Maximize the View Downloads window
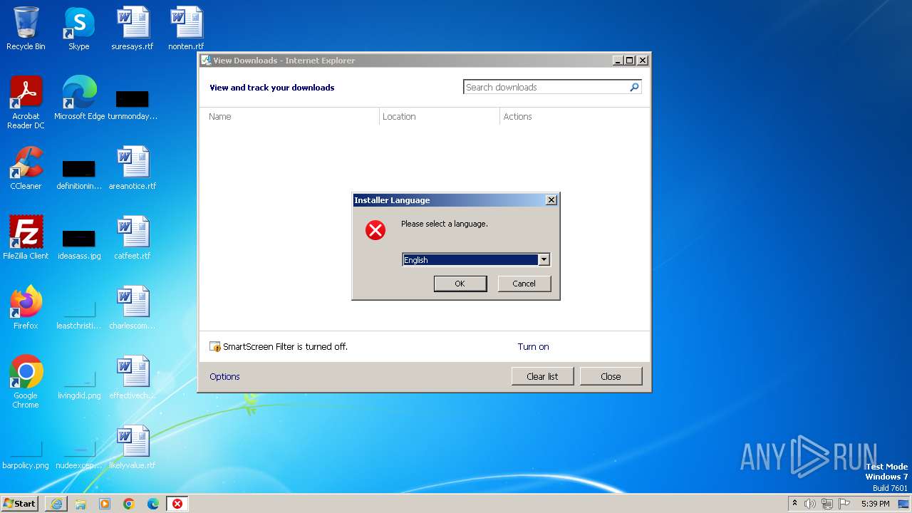Viewport: 912px width, 513px height. [x=630, y=61]
